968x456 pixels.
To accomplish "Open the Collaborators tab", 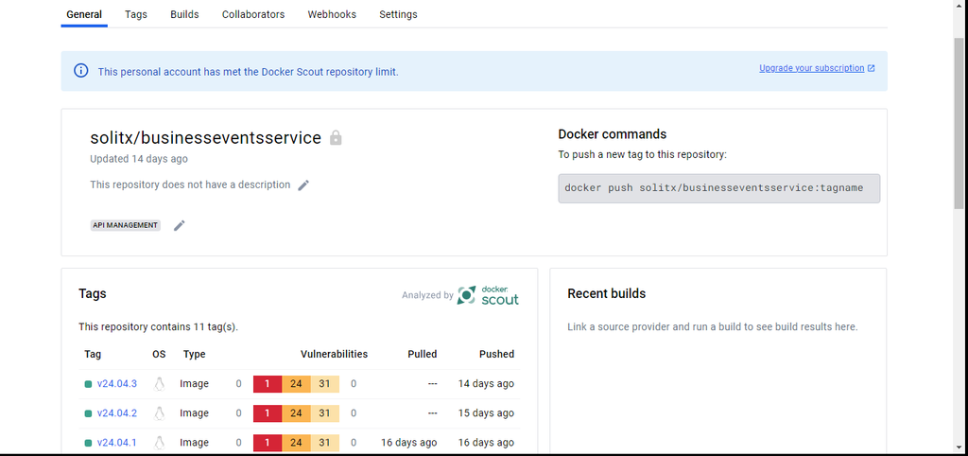I will pyautogui.click(x=253, y=14).
